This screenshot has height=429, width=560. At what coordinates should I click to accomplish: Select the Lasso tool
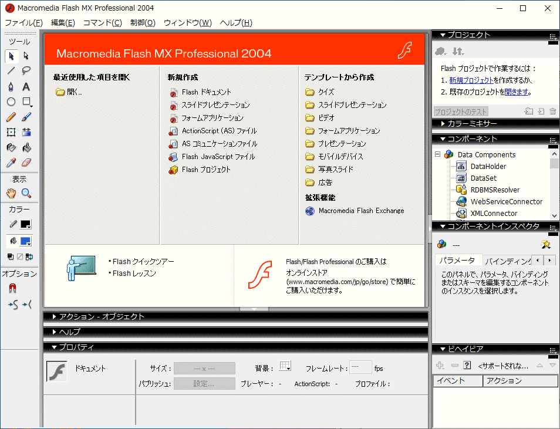coord(26,71)
